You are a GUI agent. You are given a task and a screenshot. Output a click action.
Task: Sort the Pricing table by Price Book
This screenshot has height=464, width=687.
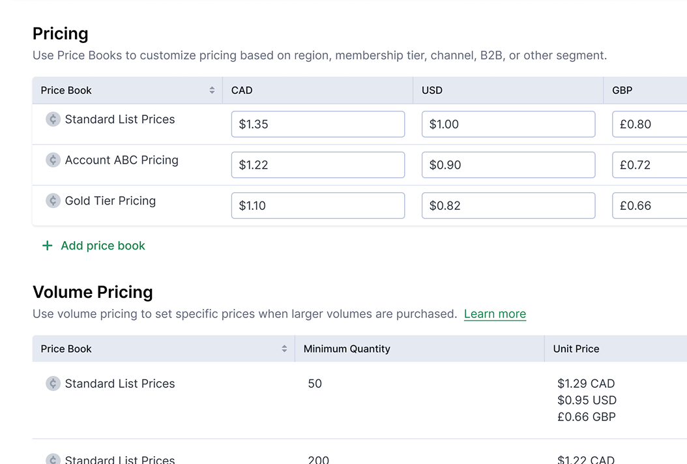[x=212, y=91]
